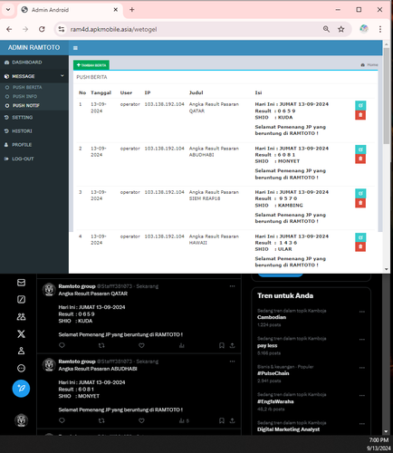View analytics of the QATAR tweet
Image resolution: width=393 pixels, height=453 pixels.
181,345
